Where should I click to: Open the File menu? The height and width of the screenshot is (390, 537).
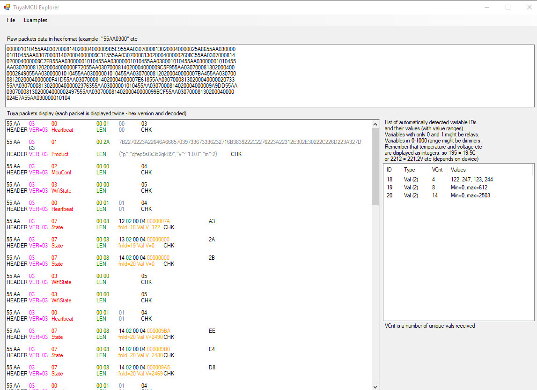[11, 20]
